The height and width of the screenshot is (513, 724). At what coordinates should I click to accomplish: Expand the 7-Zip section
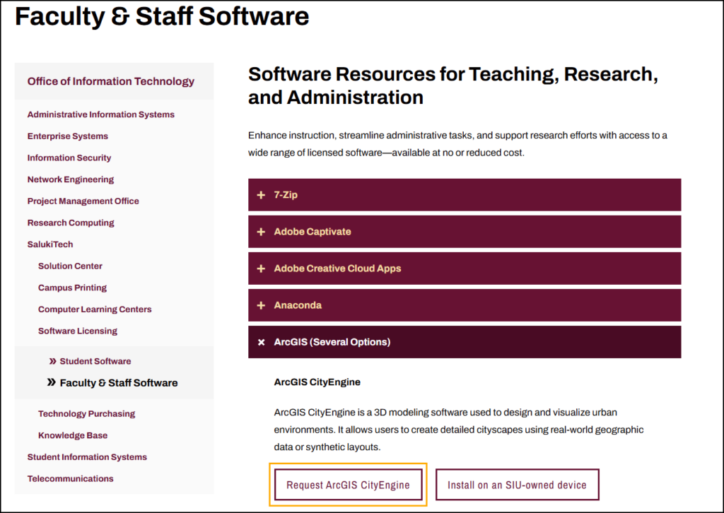click(464, 195)
